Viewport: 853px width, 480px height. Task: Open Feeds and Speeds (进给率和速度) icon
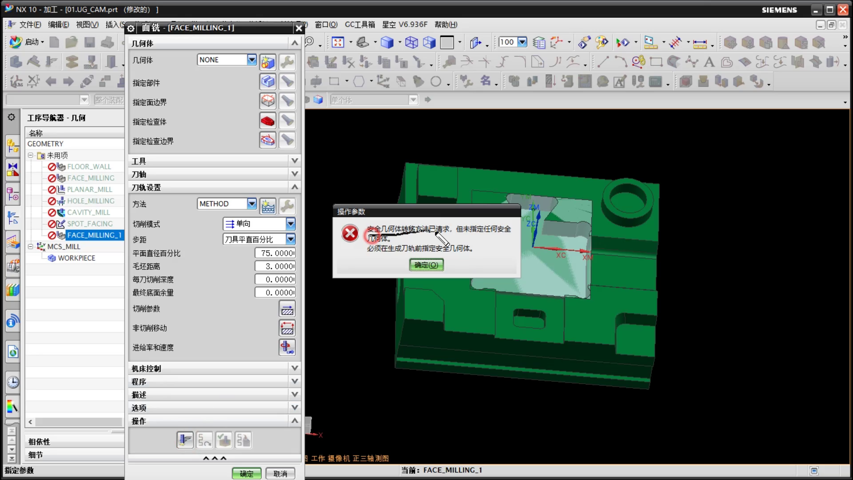click(287, 348)
